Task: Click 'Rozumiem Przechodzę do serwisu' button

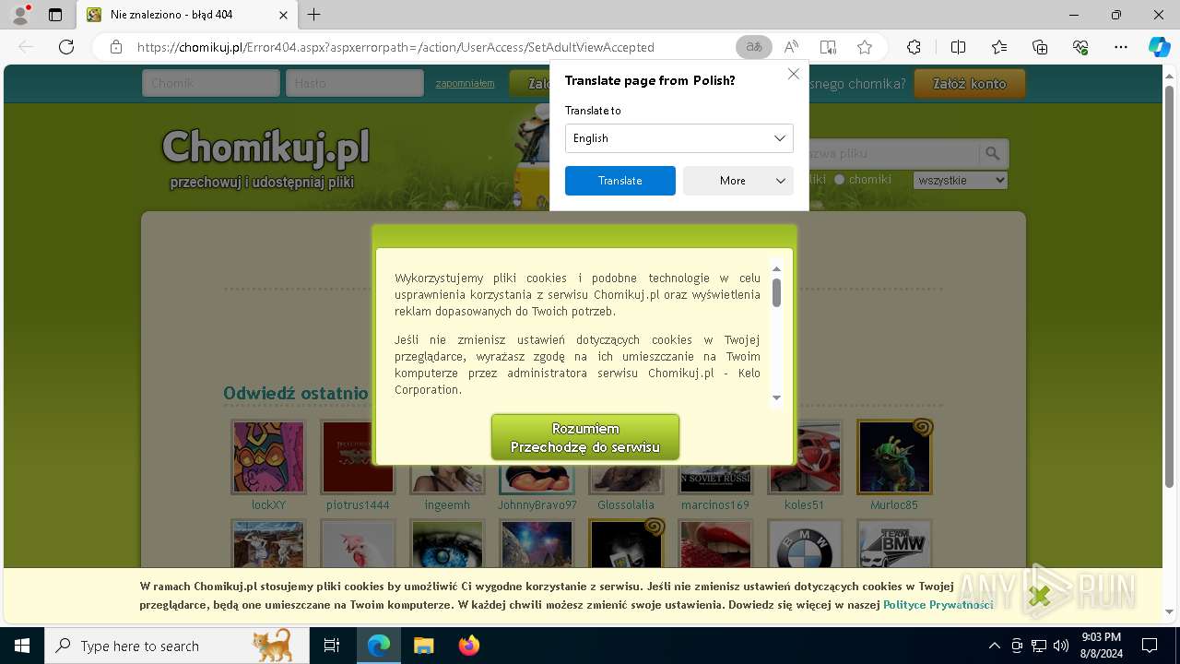Action: click(585, 438)
